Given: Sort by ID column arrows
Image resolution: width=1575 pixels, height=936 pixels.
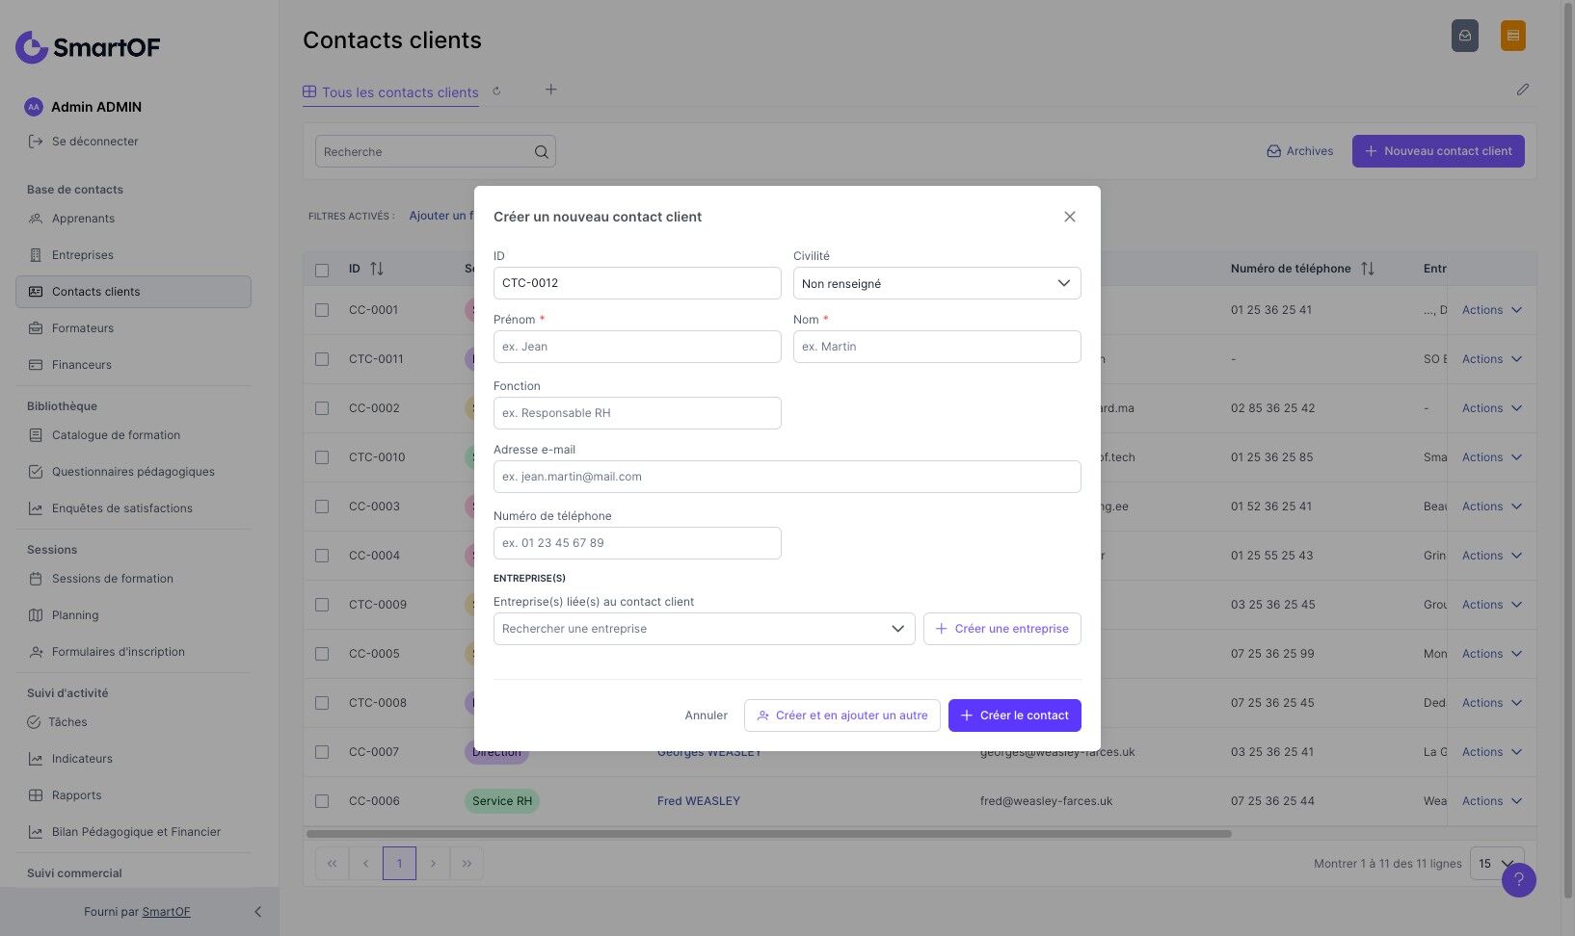Looking at the screenshot, I should pyautogui.click(x=377, y=269).
